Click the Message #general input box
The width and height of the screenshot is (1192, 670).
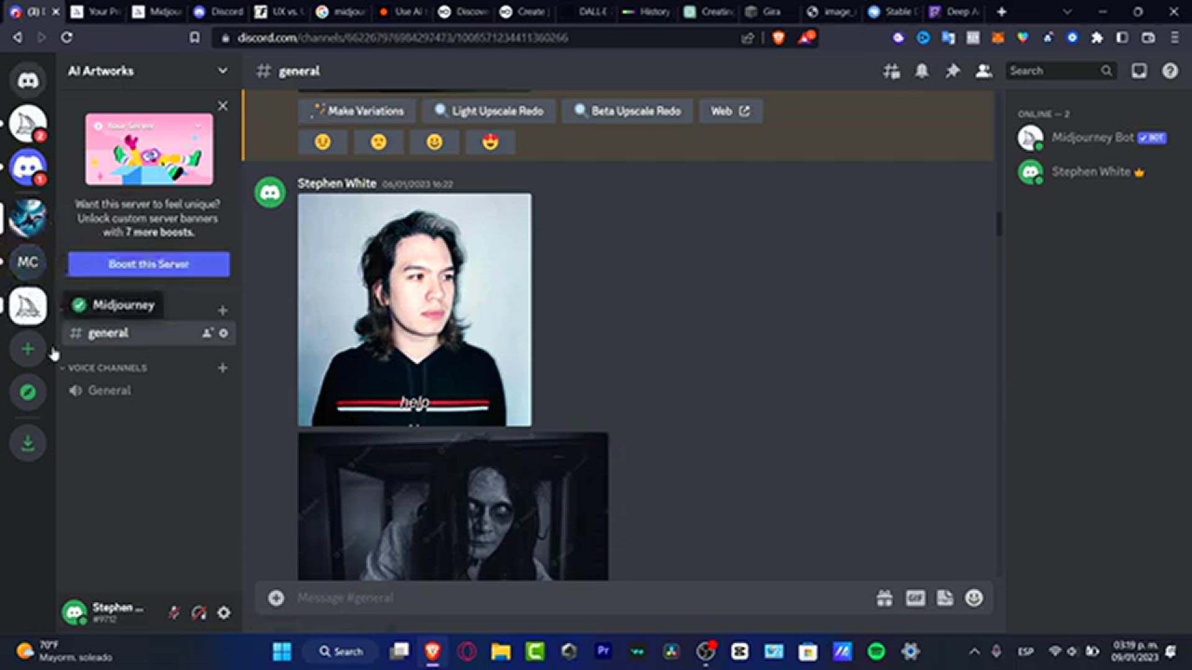pos(580,598)
